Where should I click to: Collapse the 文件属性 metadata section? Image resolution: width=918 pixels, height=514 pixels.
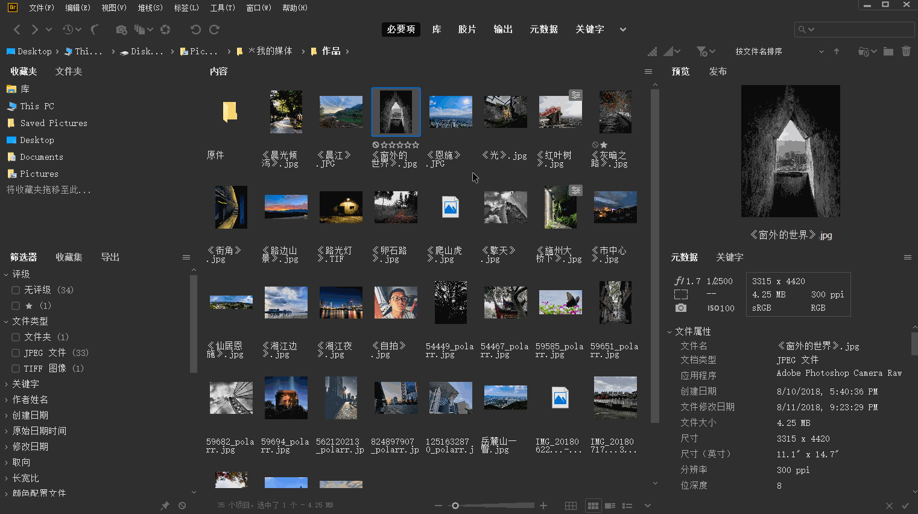pyautogui.click(x=670, y=331)
